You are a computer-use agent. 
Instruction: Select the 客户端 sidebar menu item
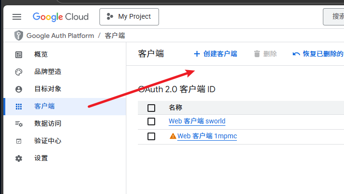click(x=45, y=106)
